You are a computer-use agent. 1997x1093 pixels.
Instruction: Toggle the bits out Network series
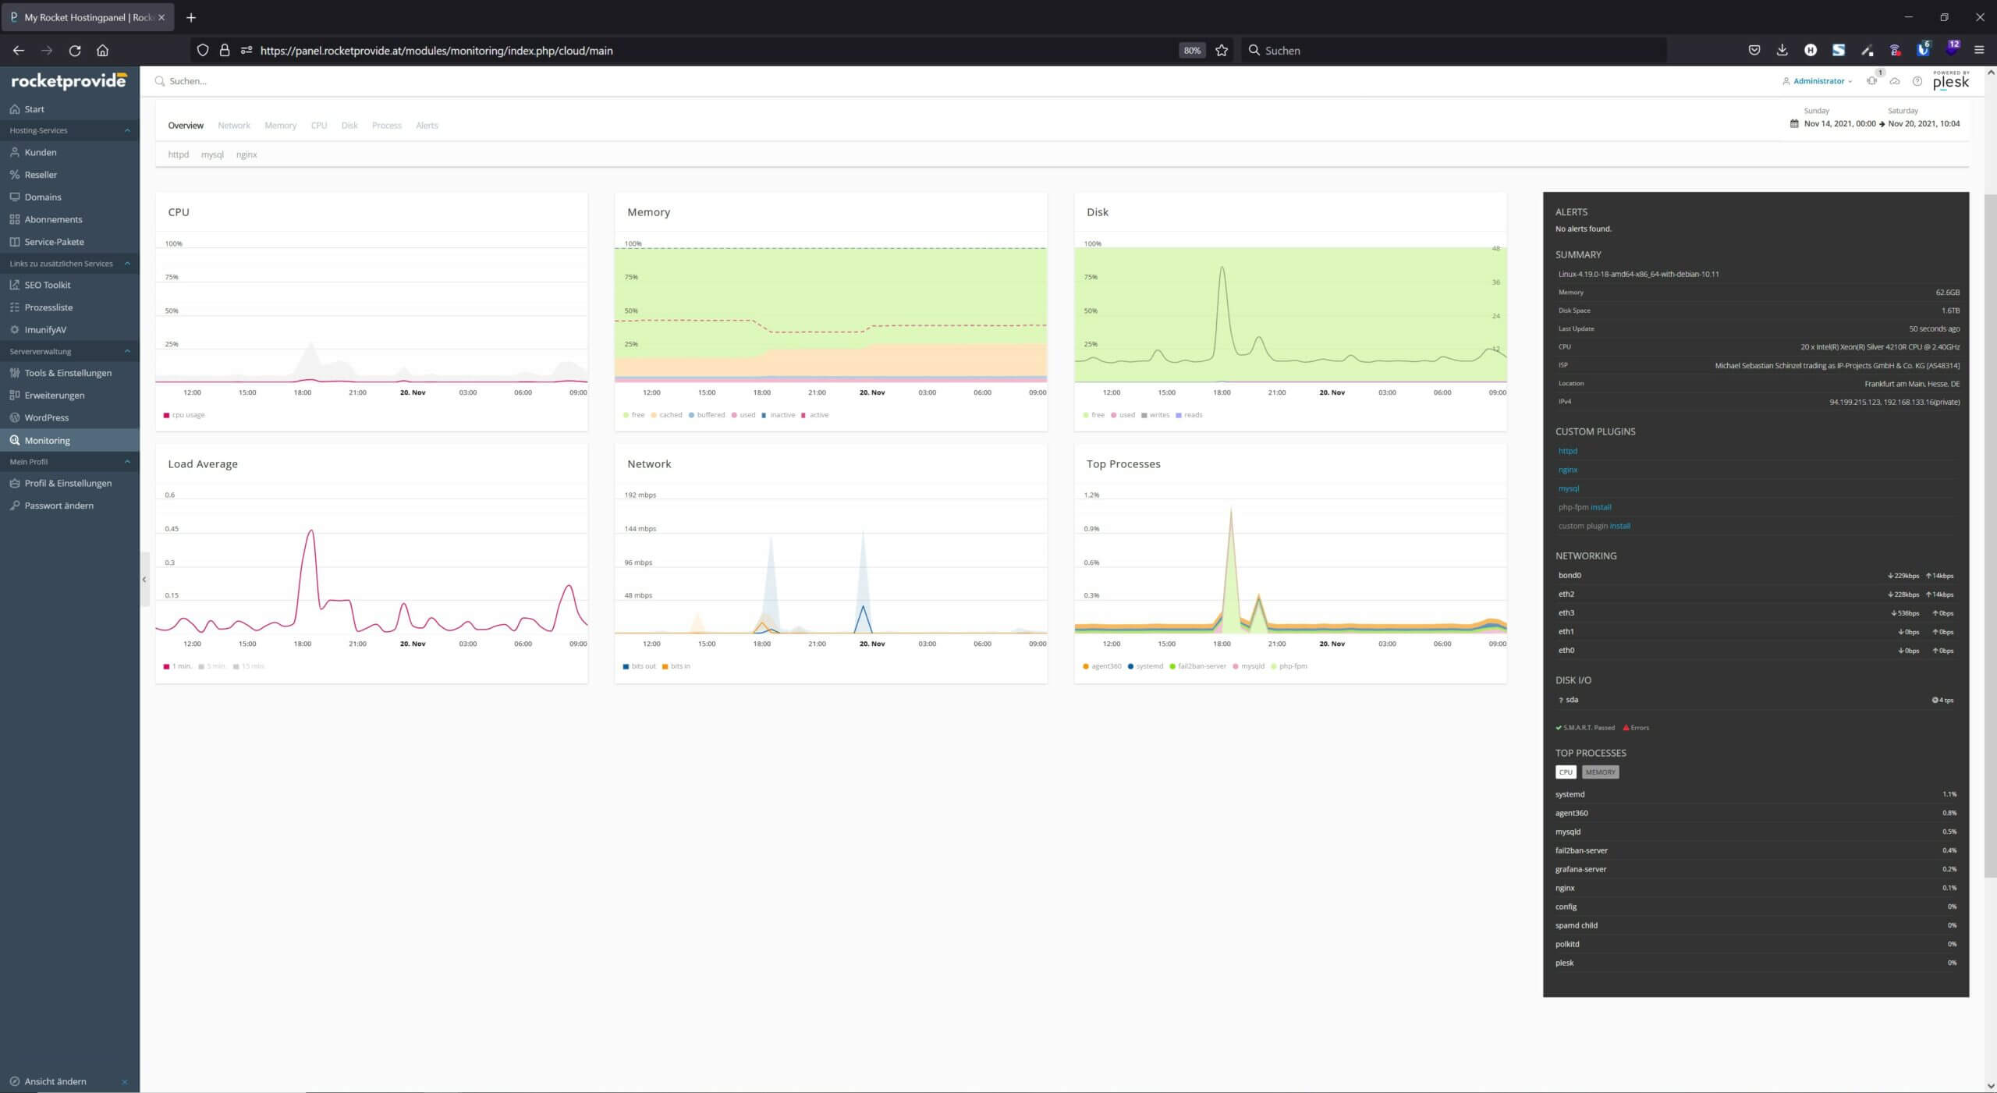tap(639, 666)
